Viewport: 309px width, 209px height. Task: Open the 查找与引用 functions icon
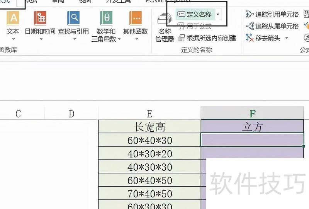click(x=73, y=18)
